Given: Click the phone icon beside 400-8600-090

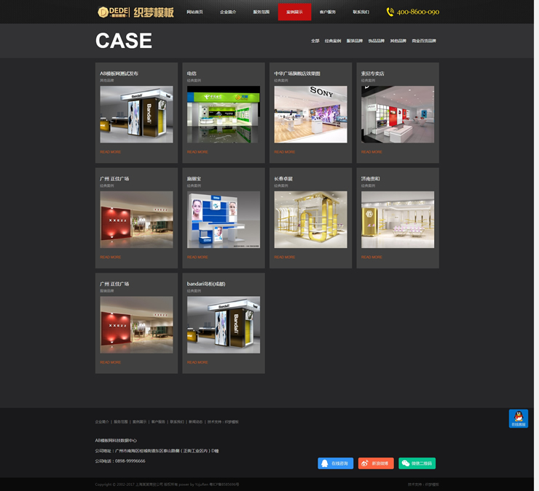Looking at the screenshot, I should tap(390, 12).
